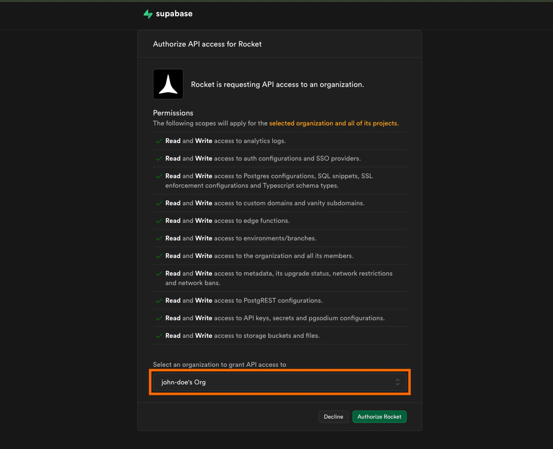Click the Rocket application icon
Viewport: 553px width, 449px height.
click(168, 84)
